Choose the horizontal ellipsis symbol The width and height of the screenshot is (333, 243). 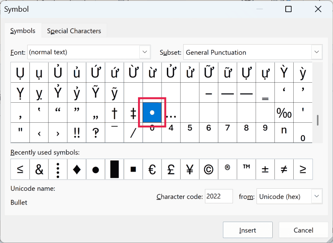click(171, 113)
